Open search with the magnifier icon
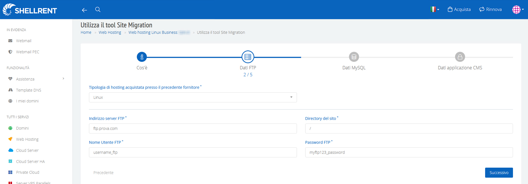 [x=98, y=9]
